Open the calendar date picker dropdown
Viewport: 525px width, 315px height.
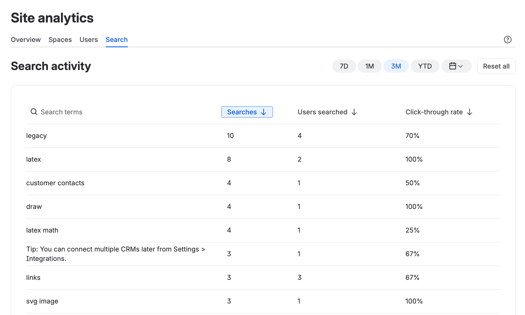tap(456, 66)
